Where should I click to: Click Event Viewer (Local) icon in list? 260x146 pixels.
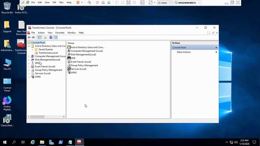tap(69, 62)
